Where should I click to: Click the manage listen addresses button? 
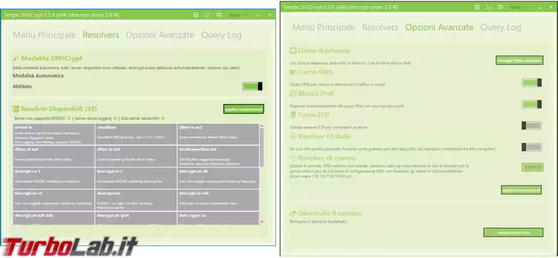tap(520, 60)
